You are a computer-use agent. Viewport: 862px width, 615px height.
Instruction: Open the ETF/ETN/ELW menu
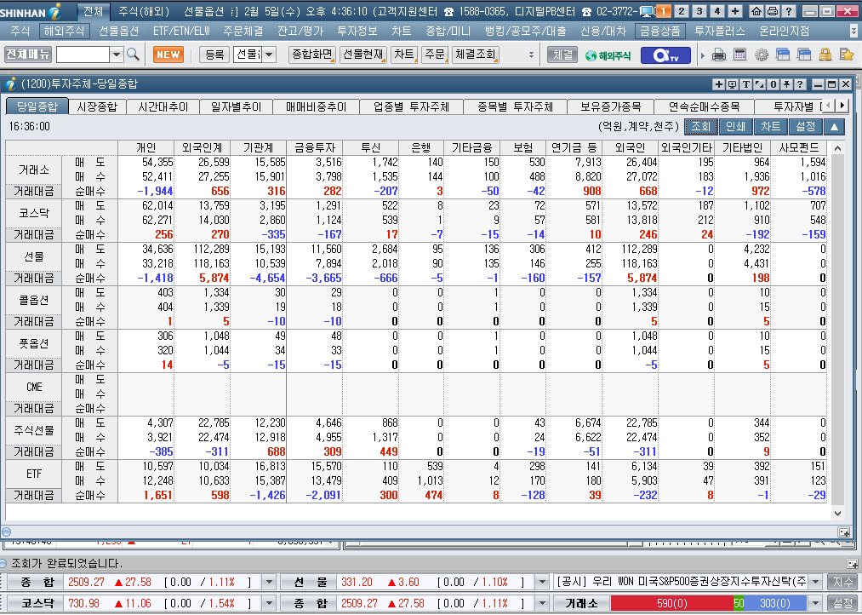click(181, 32)
